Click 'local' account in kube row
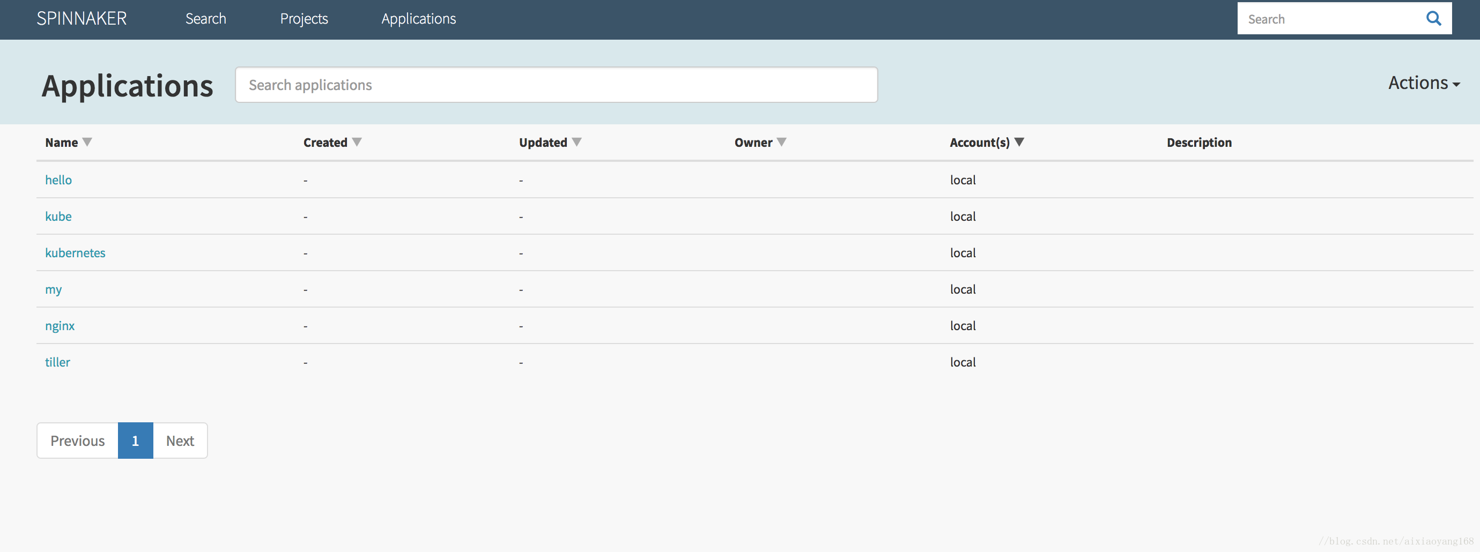The height and width of the screenshot is (552, 1480). 963,217
